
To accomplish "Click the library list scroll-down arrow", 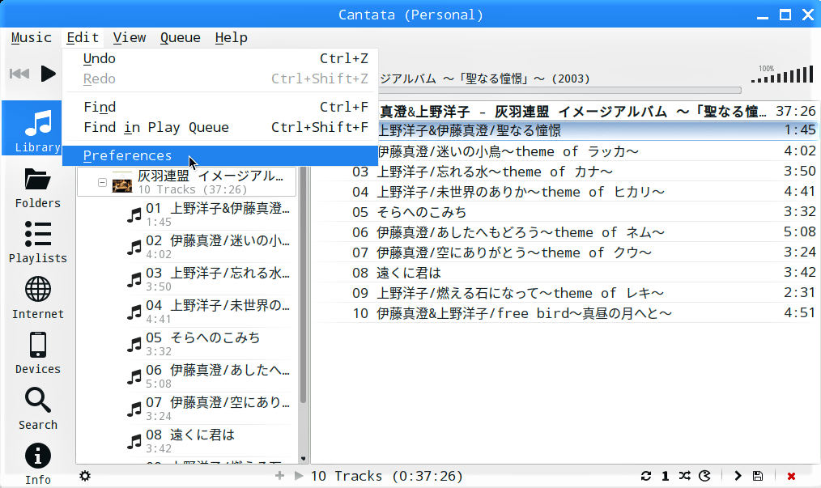I will click(303, 459).
